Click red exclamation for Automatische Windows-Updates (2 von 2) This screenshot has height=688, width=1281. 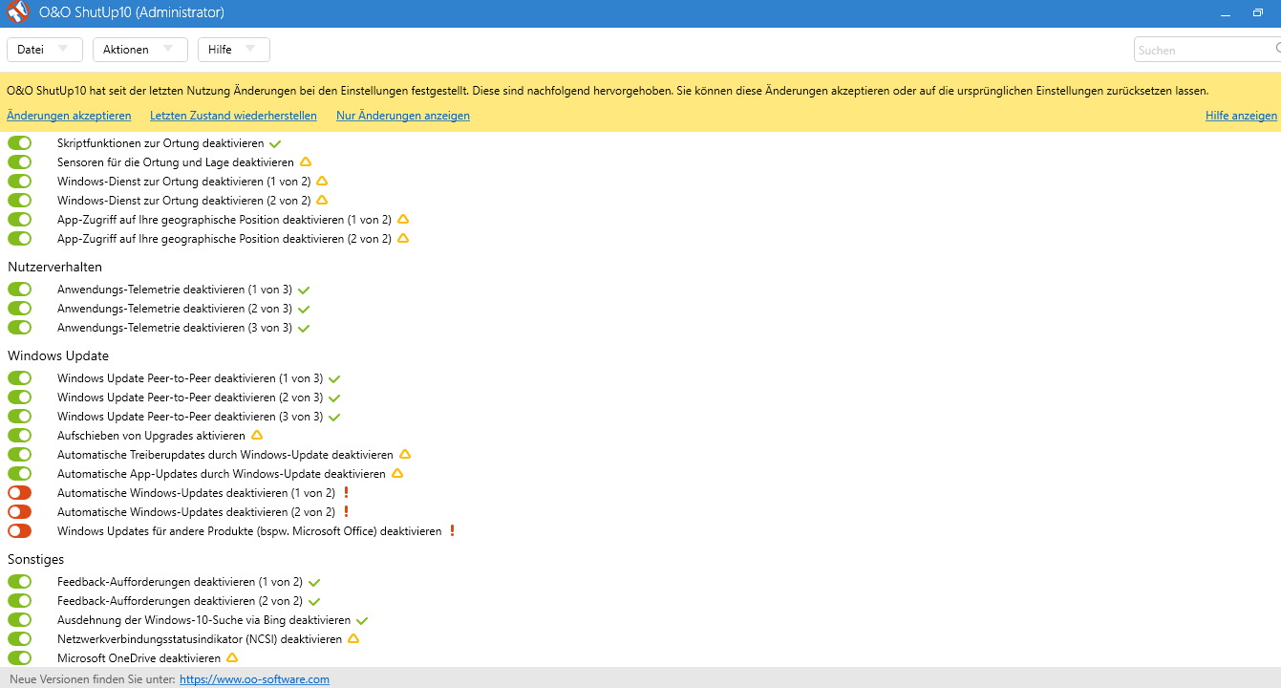(346, 511)
